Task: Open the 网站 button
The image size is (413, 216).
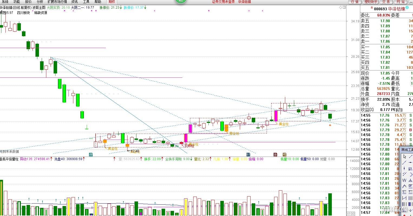Action: tap(401, 2)
